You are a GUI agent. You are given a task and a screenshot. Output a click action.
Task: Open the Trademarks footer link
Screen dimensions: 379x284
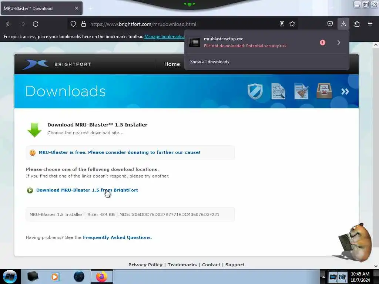tap(182, 265)
